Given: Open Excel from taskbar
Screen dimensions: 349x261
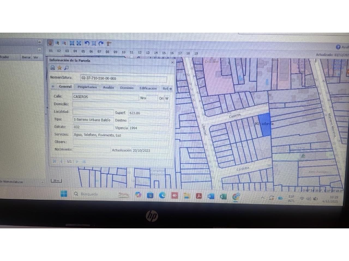Looking at the screenshot, I should coord(223,196).
